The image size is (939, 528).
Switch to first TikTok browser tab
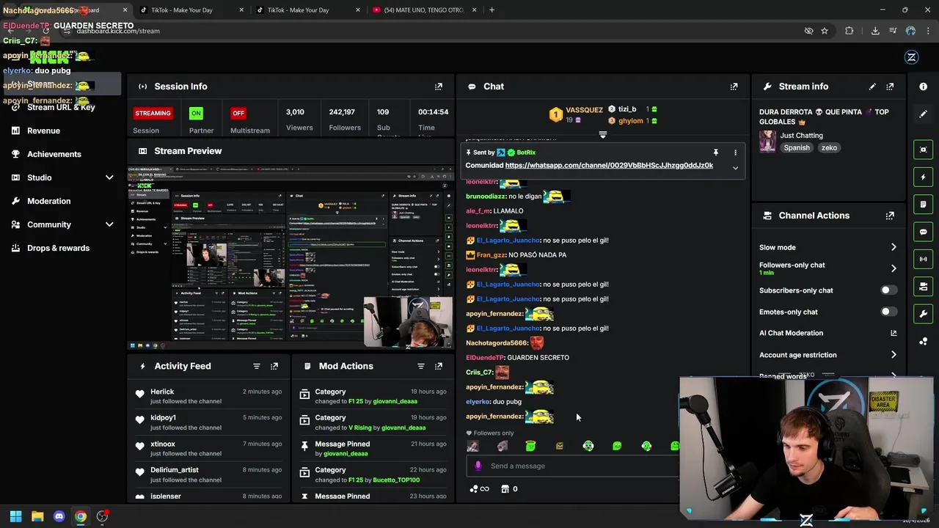tap(191, 10)
